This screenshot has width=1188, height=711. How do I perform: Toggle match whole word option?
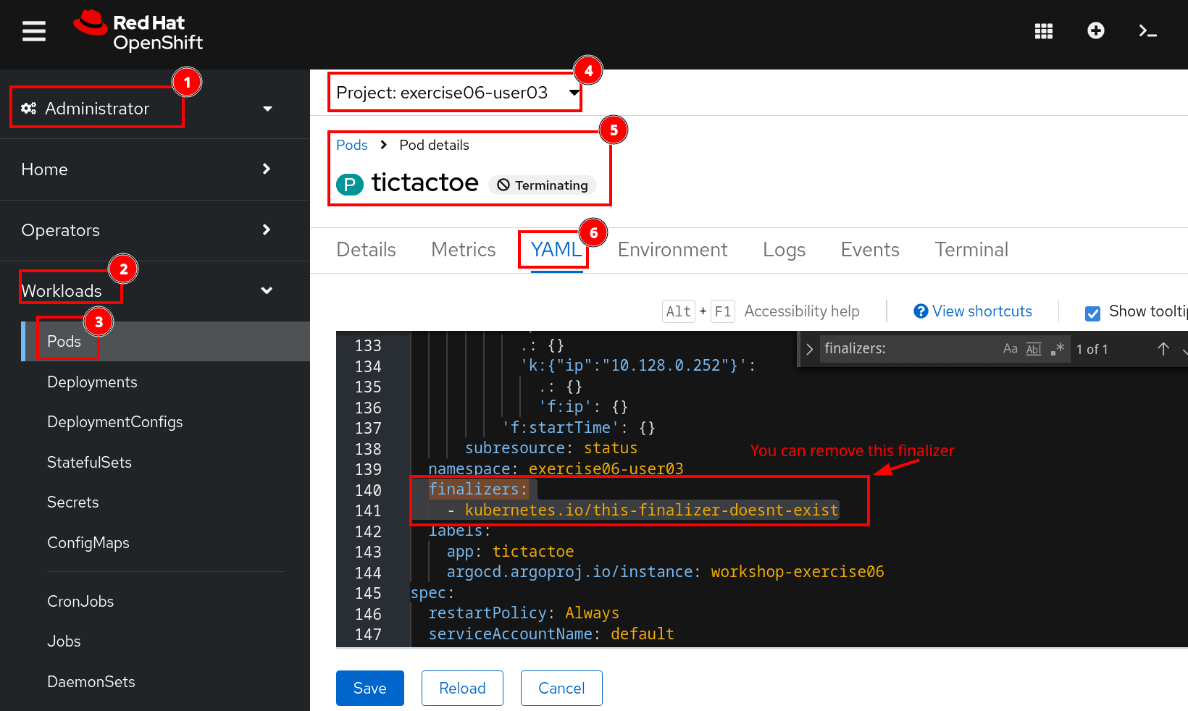[1034, 349]
